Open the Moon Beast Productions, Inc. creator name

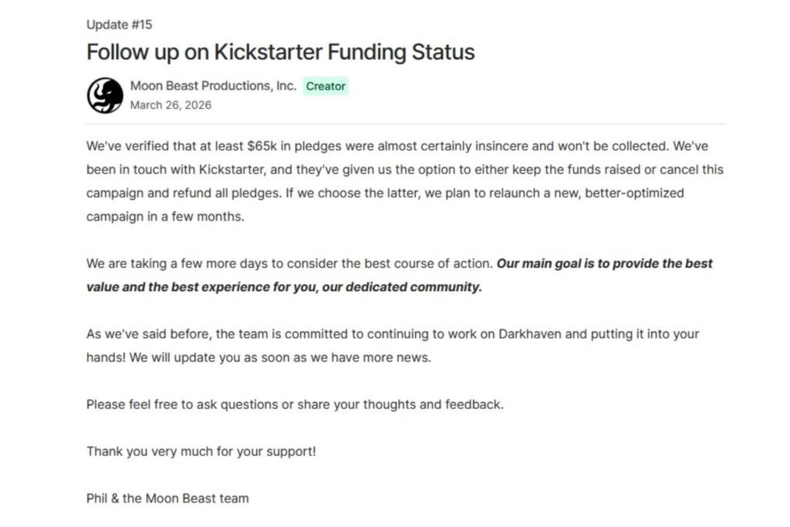213,86
